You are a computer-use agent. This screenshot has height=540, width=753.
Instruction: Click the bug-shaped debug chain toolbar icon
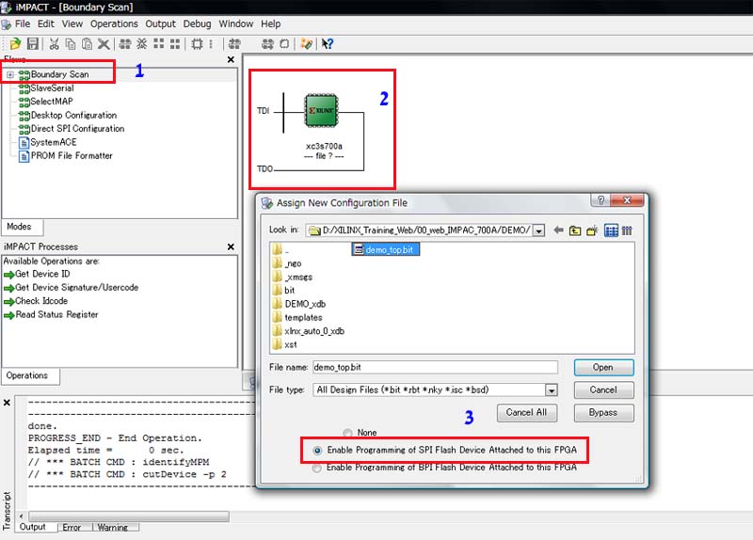(x=142, y=44)
